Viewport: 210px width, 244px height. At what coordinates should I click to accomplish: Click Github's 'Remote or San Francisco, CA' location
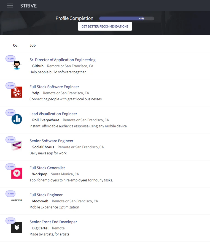pos(70,66)
